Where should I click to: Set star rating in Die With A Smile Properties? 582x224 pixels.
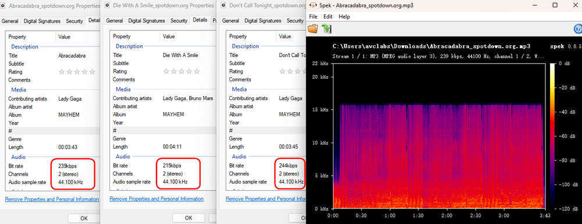click(x=182, y=71)
